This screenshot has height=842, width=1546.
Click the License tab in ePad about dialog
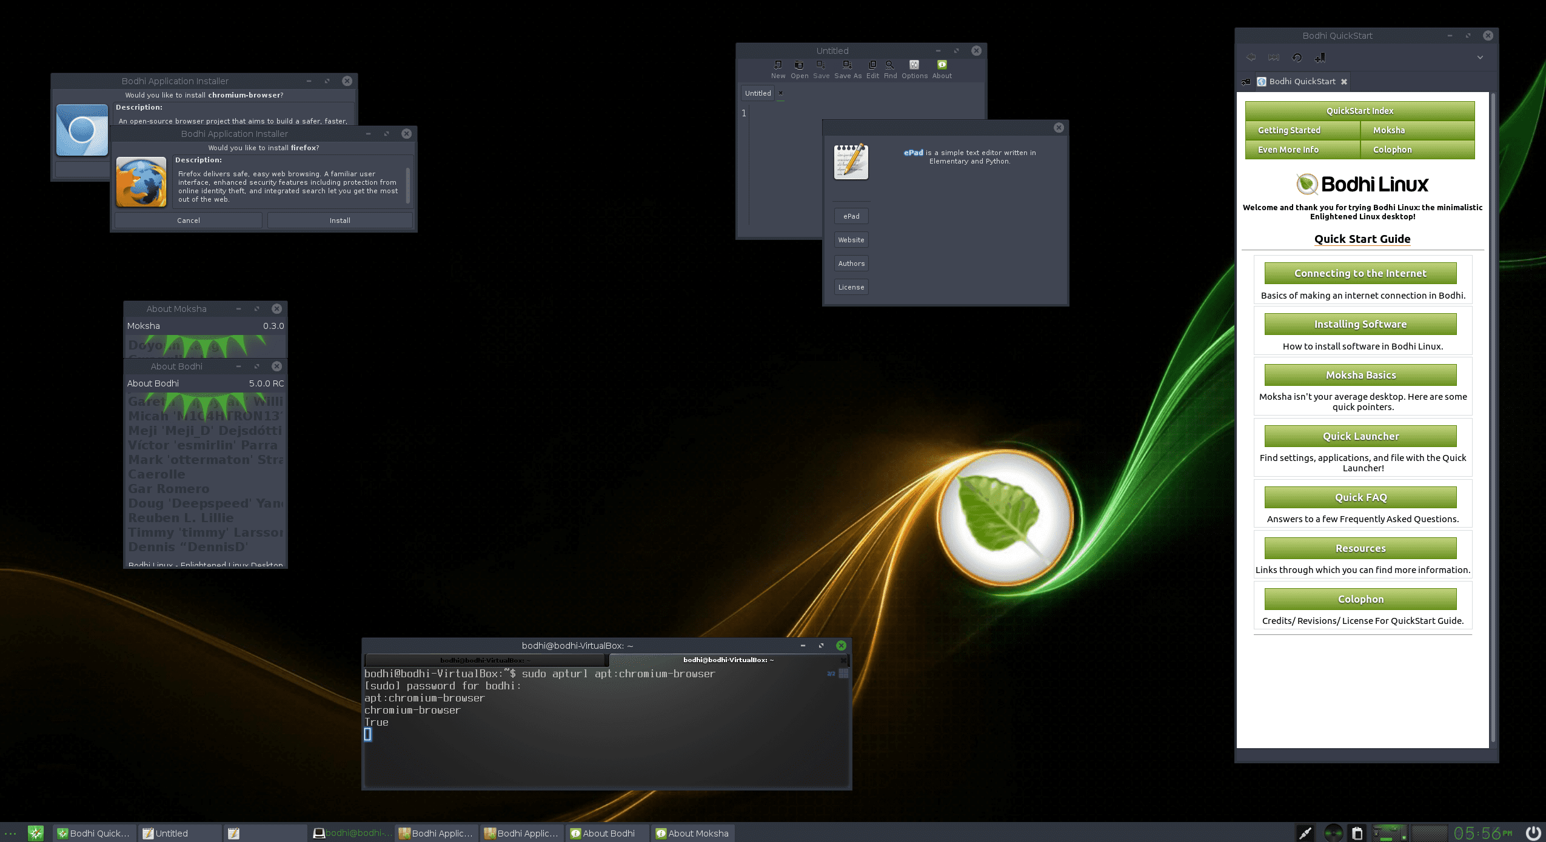[x=851, y=286]
